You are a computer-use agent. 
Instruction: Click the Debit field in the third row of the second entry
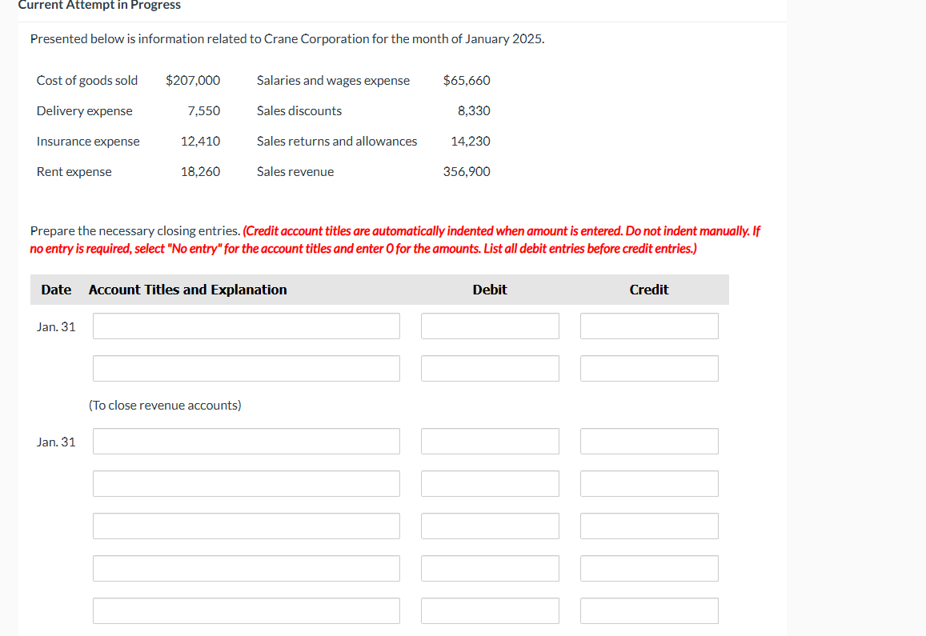(x=490, y=526)
